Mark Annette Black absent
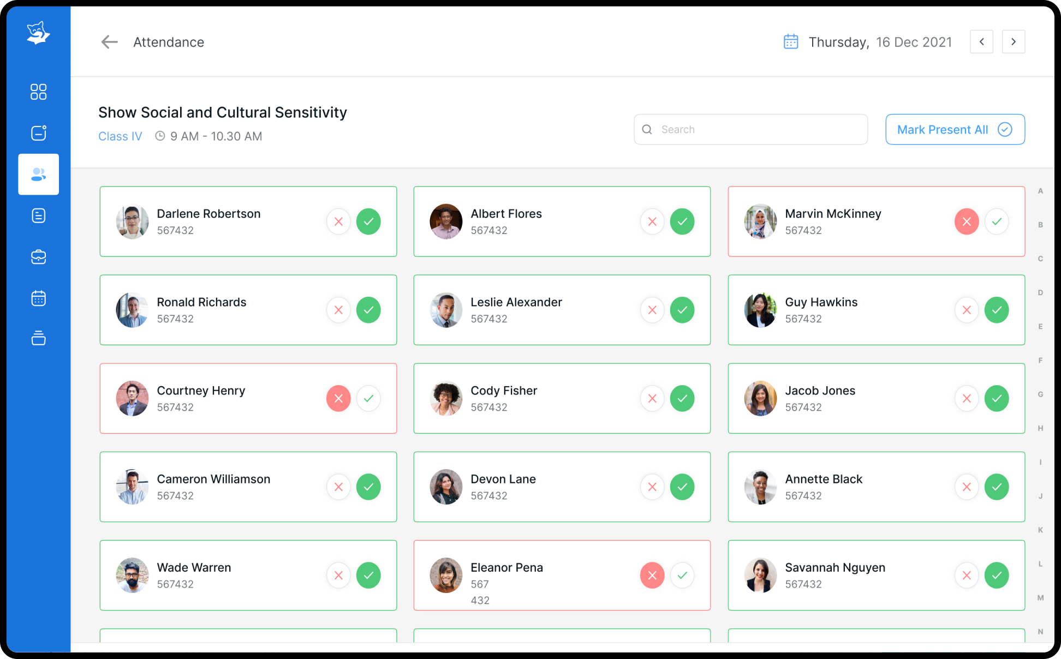Screen dimensions: 1061x659 coord(967,487)
